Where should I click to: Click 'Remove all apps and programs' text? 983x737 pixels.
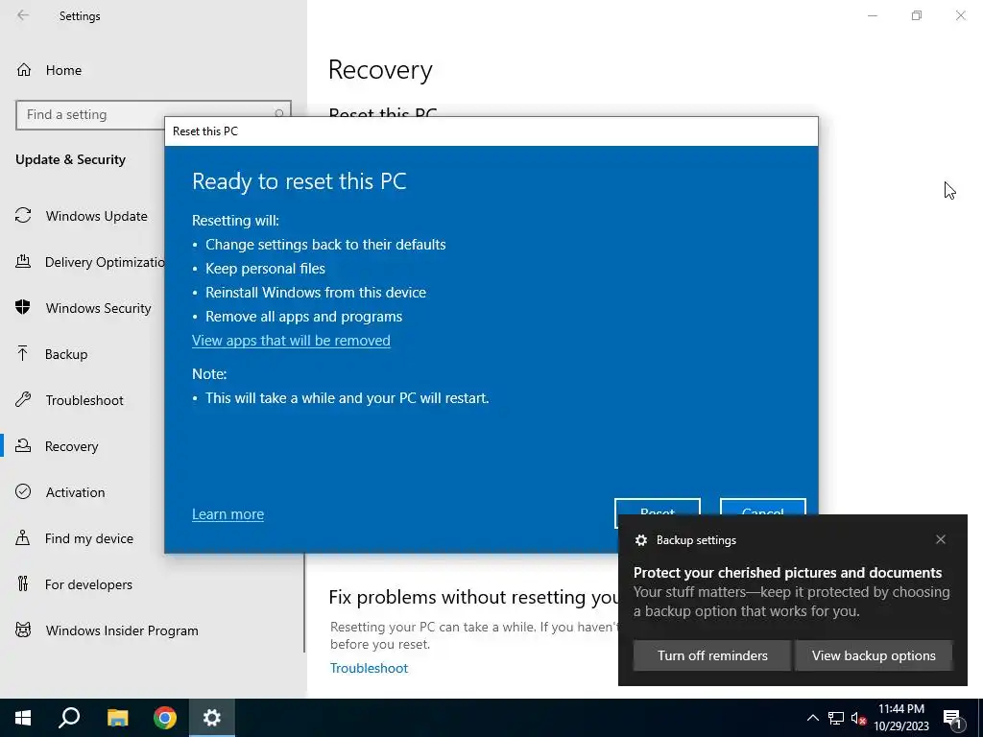pos(303,317)
